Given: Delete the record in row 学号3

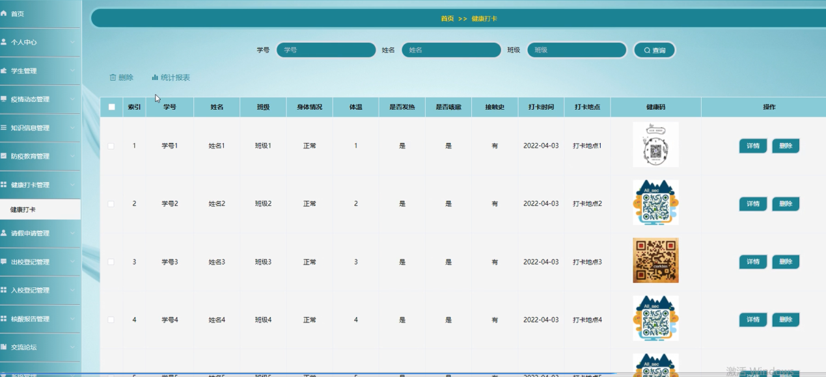Looking at the screenshot, I should (x=786, y=262).
